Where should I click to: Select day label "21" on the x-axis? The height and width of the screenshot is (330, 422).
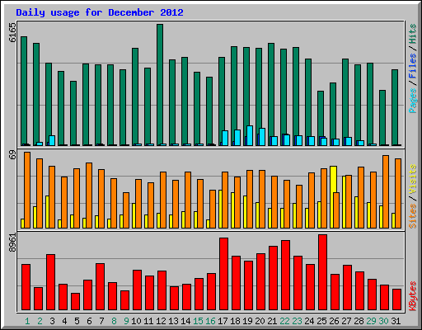pyautogui.click(x=272, y=321)
